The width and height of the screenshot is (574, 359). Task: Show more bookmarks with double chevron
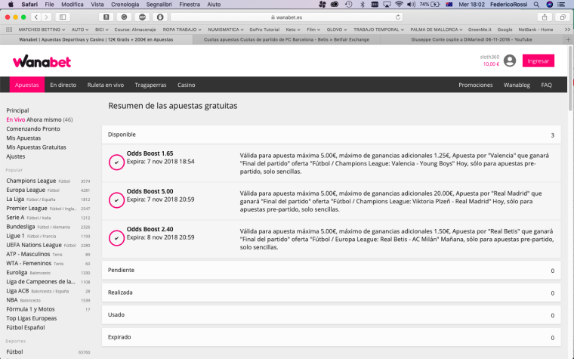coord(567,29)
